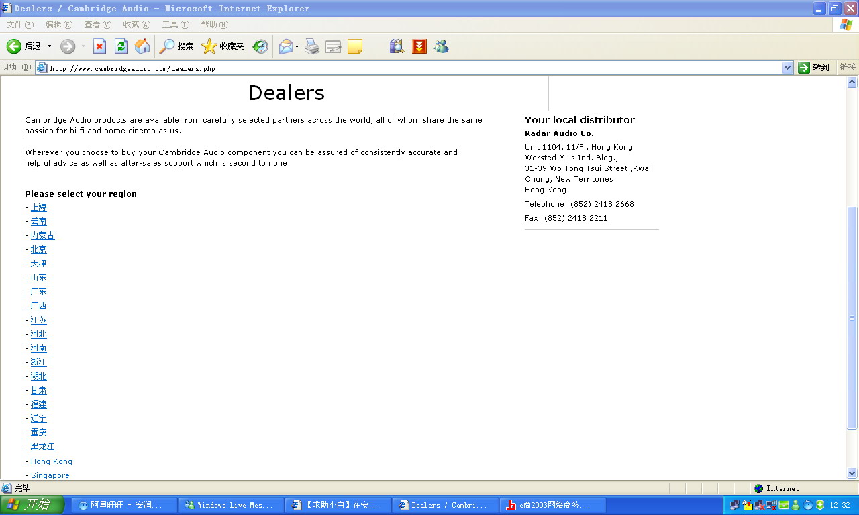Screen dimensions: 859x515
Task: Click the page scrollbar down arrow
Action: (x=852, y=473)
